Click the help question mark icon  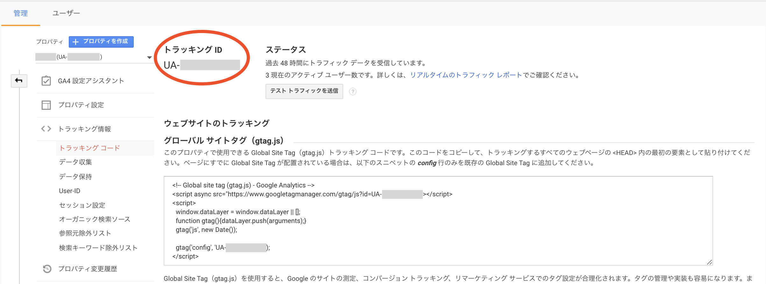(353, 91)
